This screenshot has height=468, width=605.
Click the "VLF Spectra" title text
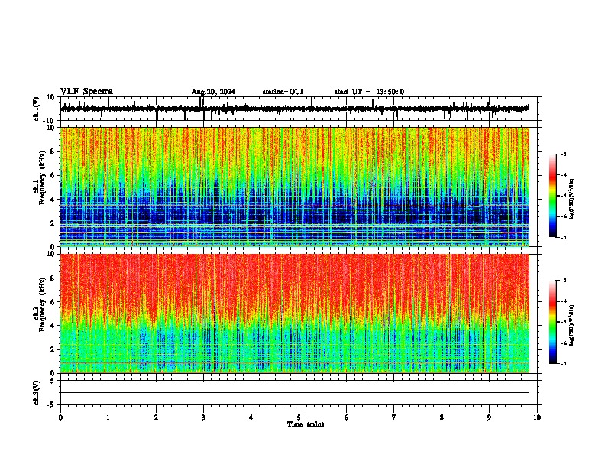[x=86, y=92]
